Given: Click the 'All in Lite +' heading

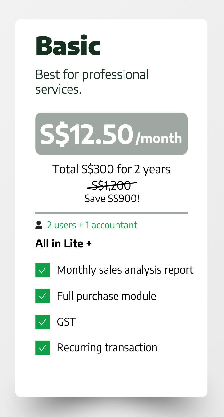Looking at the screenshot, I should 63,243.
